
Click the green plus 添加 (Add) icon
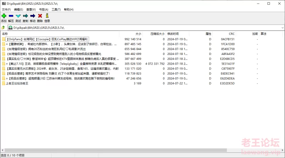click(4, 16)
